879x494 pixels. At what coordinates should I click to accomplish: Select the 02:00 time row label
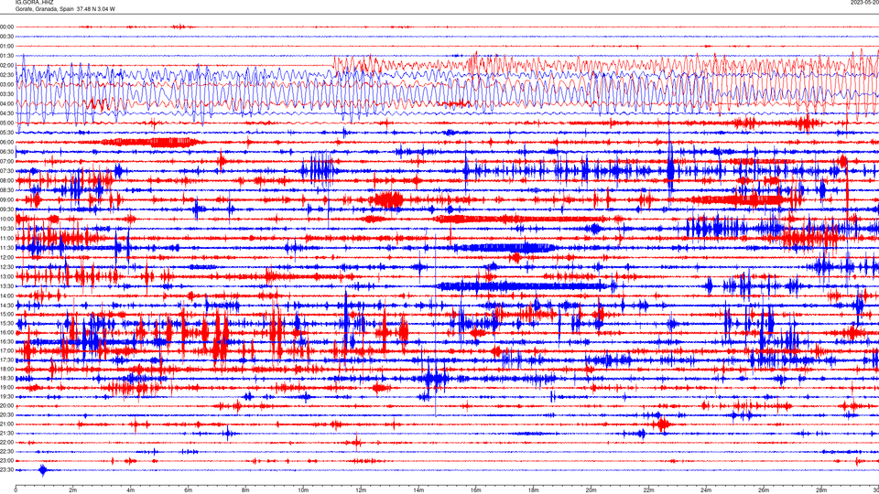(x=6, y=66)
